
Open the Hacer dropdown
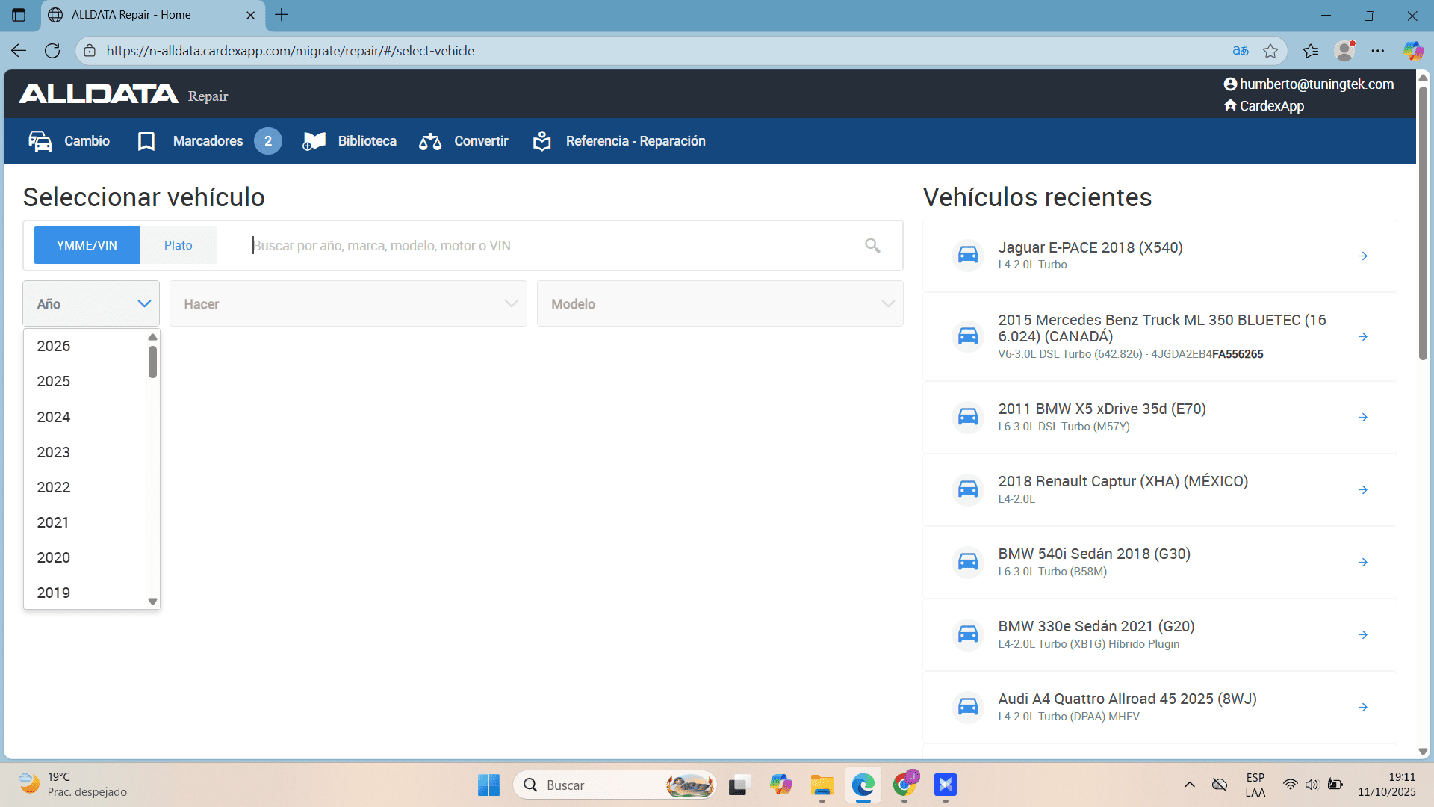(x=348, y=303)
